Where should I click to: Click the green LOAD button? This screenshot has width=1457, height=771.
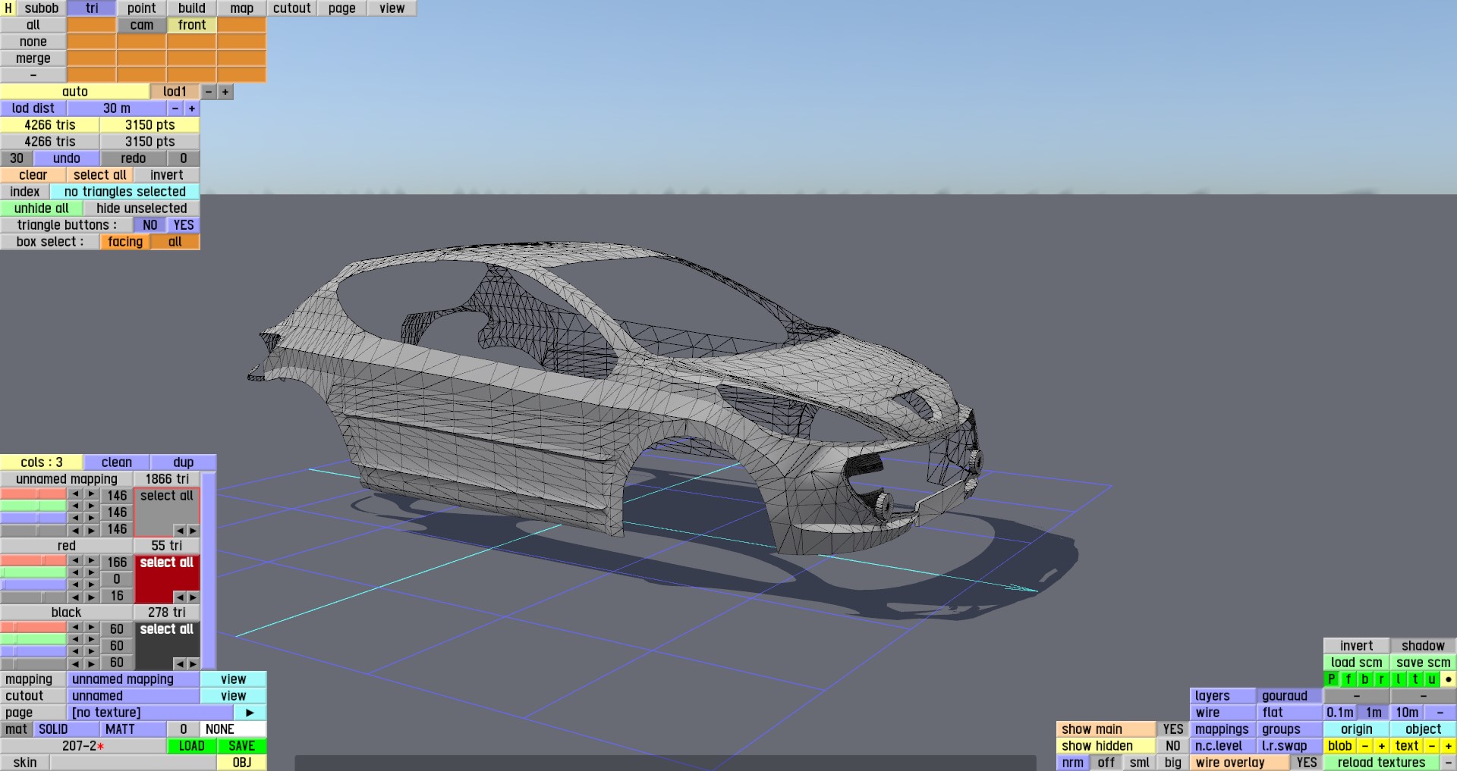pos(192,746)
